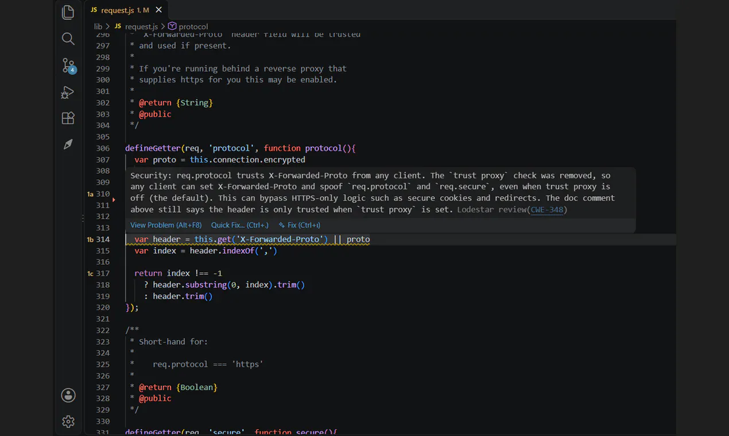Click the 1c annotation beside line 317

click(90, 274)
